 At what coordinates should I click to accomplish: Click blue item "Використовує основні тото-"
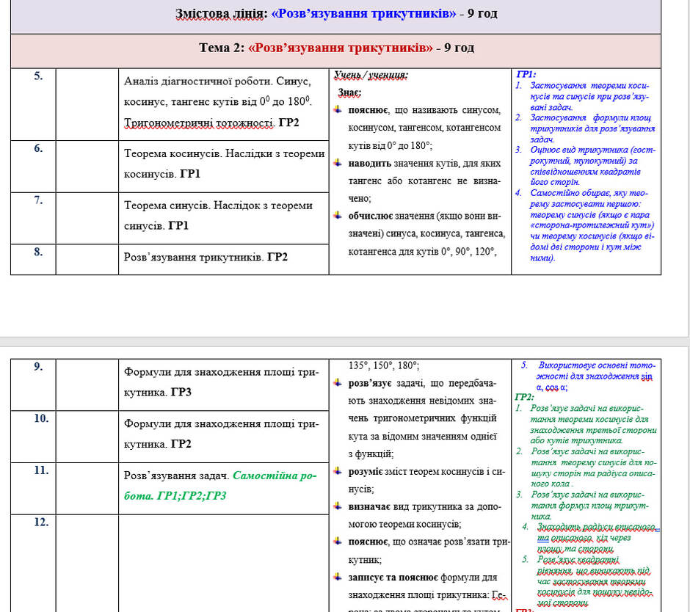coord(597,365)
